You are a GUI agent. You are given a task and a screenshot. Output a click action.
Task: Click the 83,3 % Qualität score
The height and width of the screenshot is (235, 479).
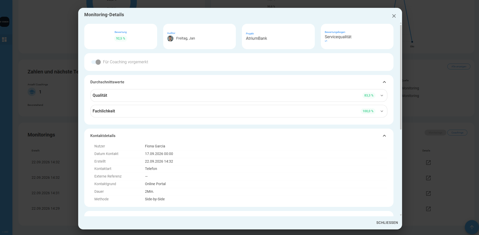click(x=369, y=95)
